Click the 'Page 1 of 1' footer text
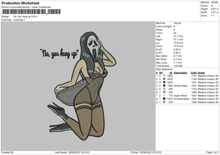Viewport: 220px width, 155px height. [x=212, y=152]
